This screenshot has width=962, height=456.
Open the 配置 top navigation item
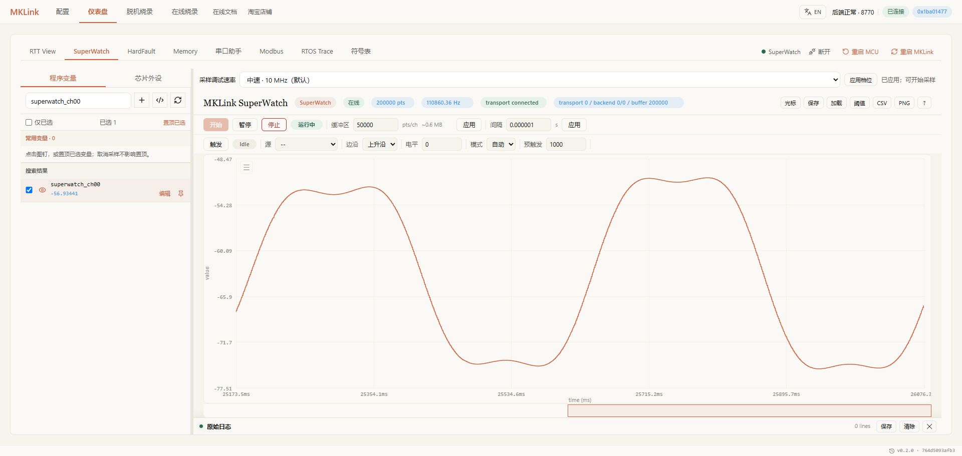tap(63, 12)
